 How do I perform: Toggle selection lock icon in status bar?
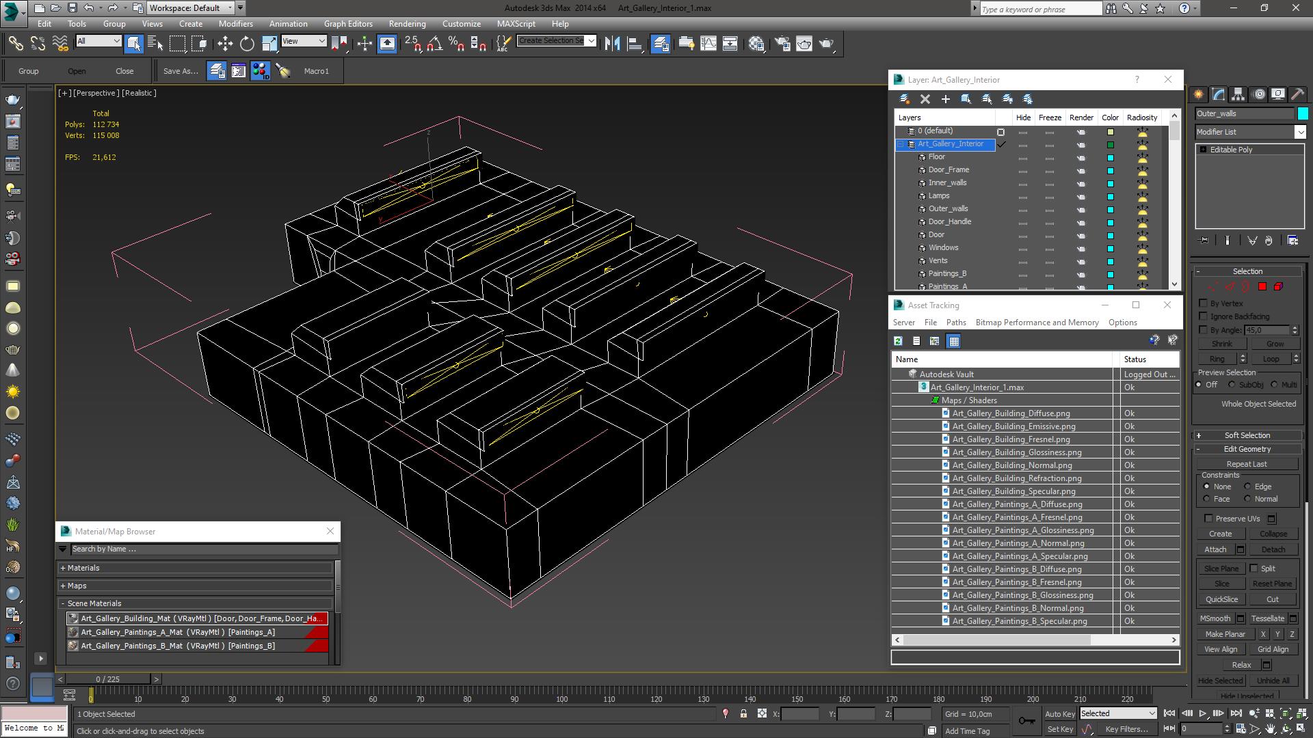click(x=743, y=713)
